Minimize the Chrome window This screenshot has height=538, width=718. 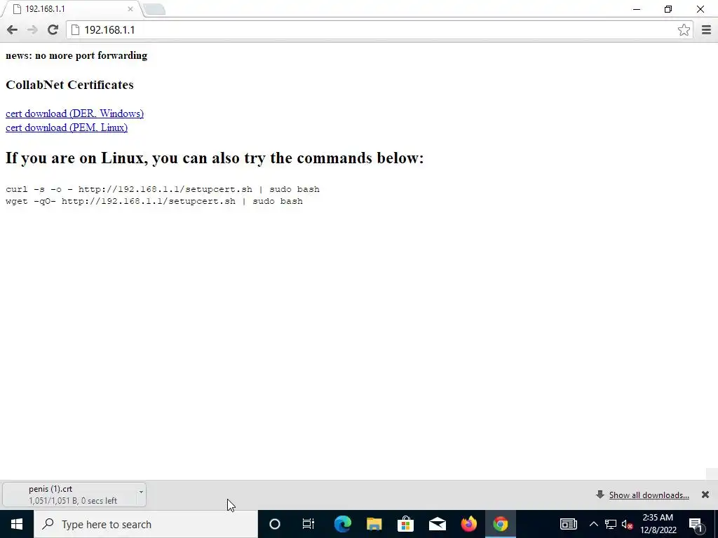pyautogui.click(x=637, y=9)
